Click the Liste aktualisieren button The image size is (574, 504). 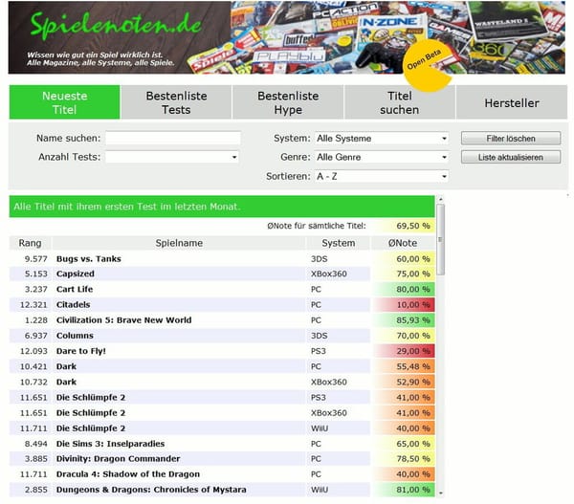coord(510,157)
